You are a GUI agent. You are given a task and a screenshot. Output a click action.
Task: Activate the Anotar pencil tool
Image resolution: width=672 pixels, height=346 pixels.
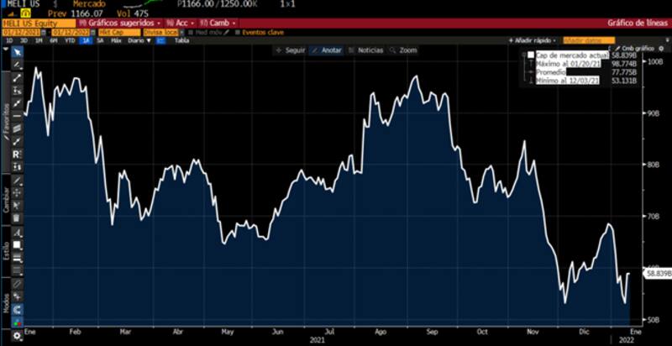click(327, 50)
